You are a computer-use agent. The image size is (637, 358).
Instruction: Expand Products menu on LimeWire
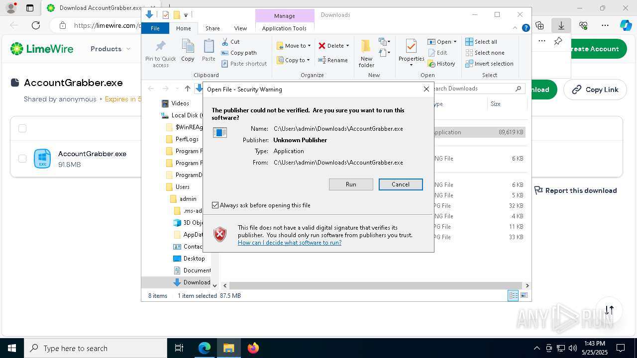110,49
